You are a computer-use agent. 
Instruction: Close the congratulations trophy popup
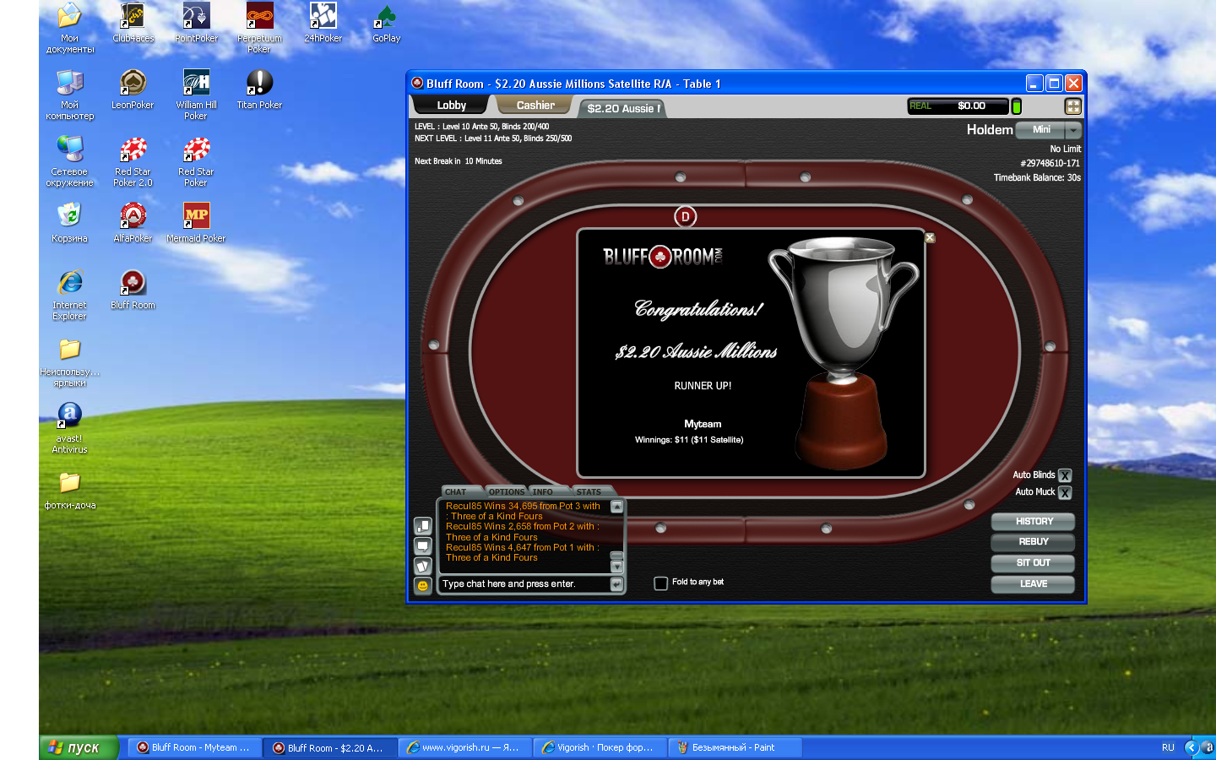click(x=930, y=238)
